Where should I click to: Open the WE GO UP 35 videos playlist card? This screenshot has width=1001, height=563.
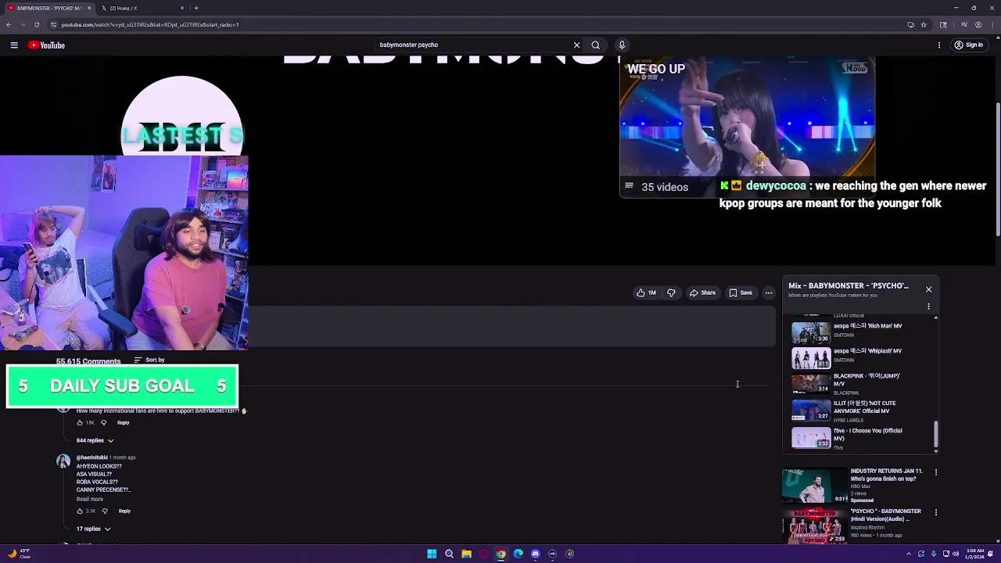point(747,127)
